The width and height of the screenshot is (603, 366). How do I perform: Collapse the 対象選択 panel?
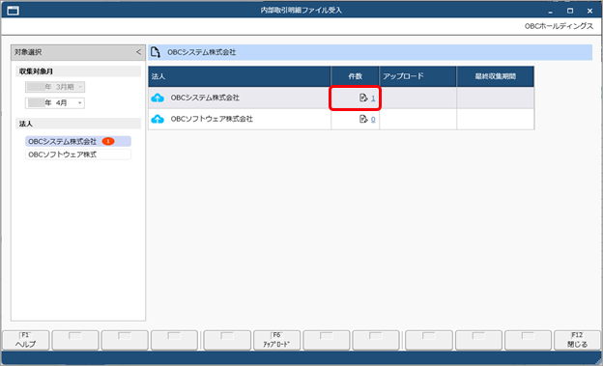[x=138, y=52]
